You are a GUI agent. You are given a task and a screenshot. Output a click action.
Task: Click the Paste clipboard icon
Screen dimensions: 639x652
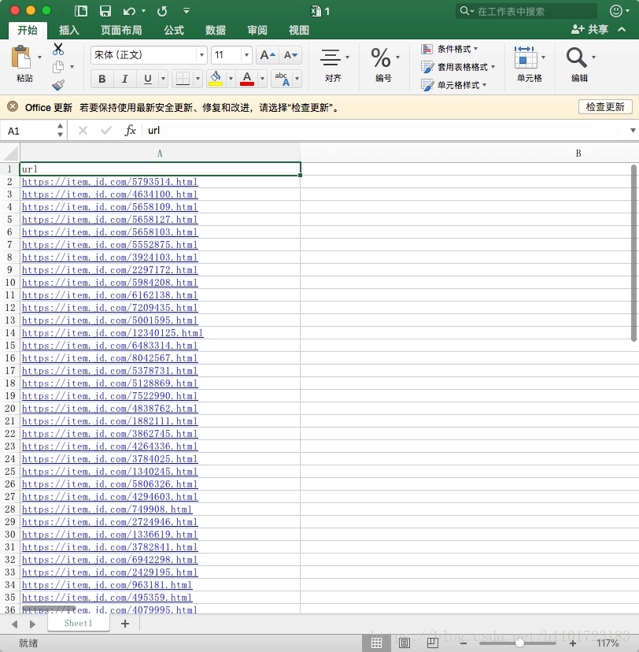20,57
